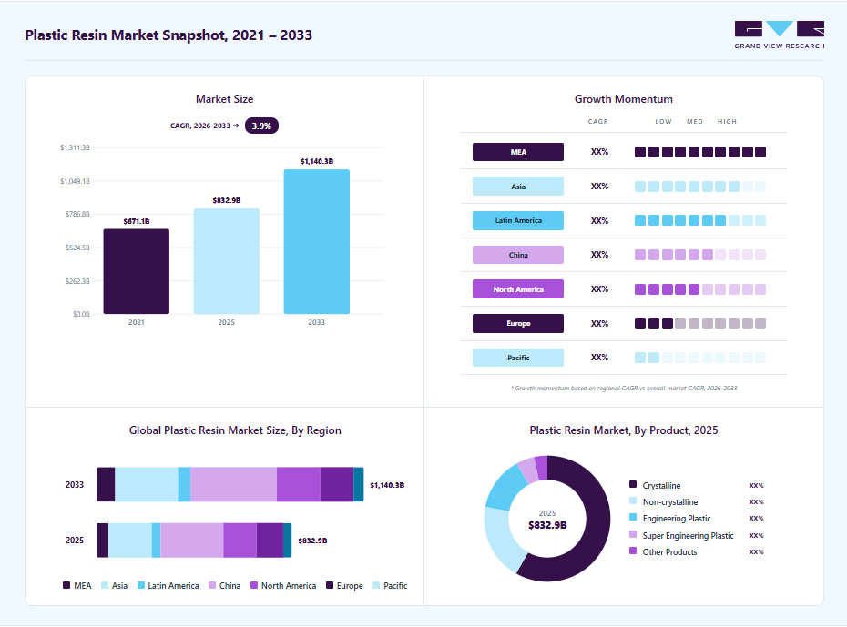Click the MEA legend swatch under region chart

(x=66, y=585)
